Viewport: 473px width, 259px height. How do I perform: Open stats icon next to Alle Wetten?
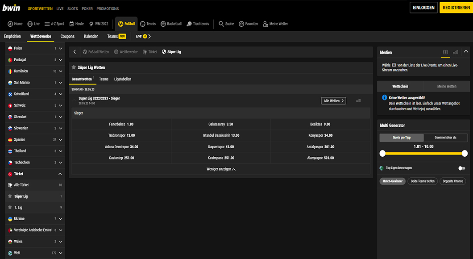tap(358, 101)
